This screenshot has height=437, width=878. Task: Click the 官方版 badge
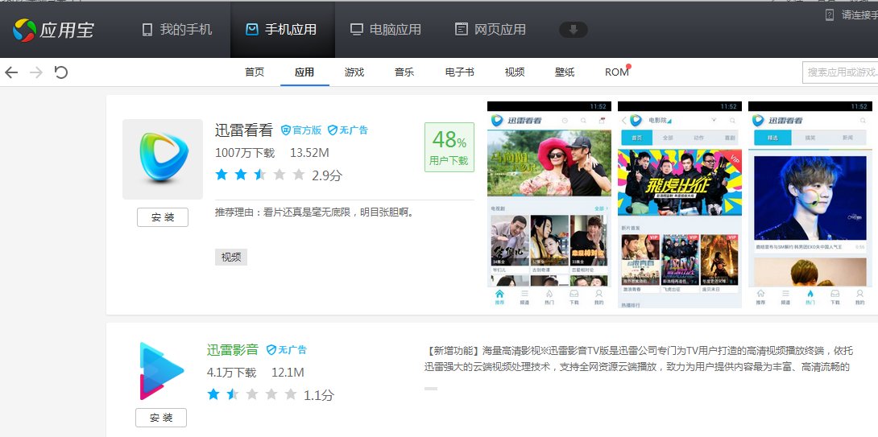(x=301, y=130)
